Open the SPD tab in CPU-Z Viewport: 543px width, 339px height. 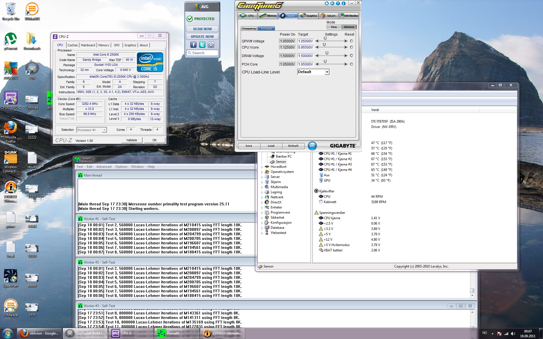(117, 45)
